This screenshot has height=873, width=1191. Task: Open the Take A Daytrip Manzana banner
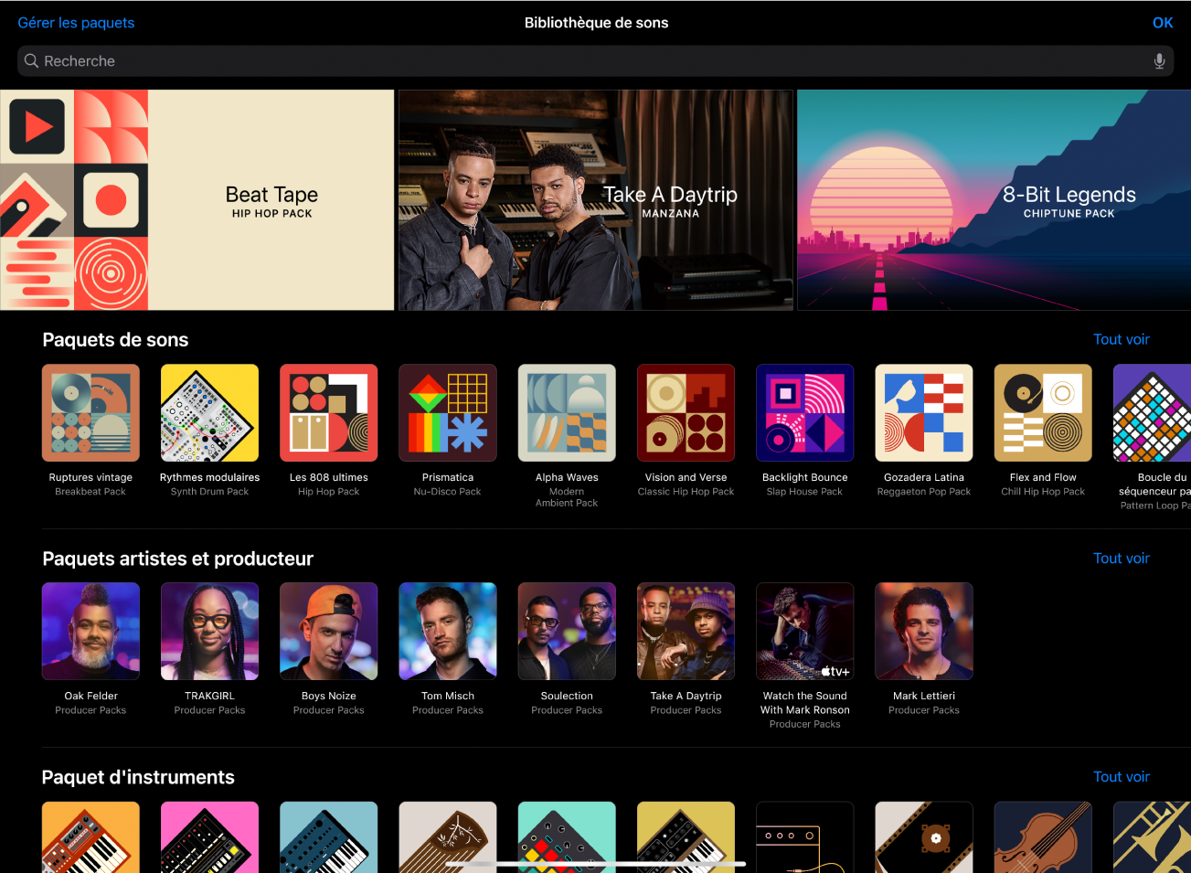pos(596,200)
